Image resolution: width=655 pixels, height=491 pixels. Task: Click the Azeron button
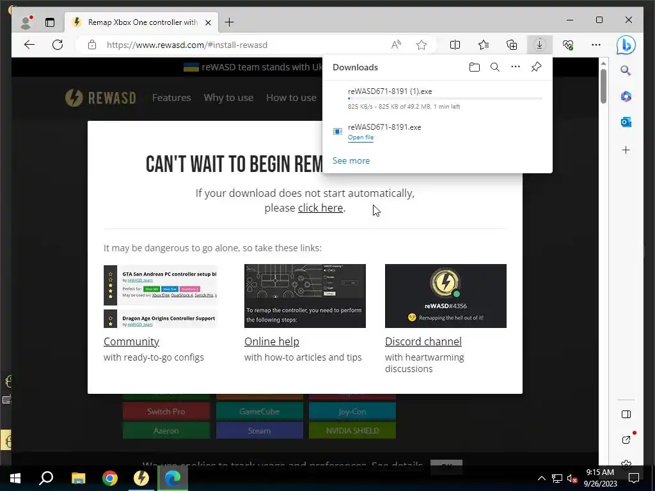pos(166,430)
